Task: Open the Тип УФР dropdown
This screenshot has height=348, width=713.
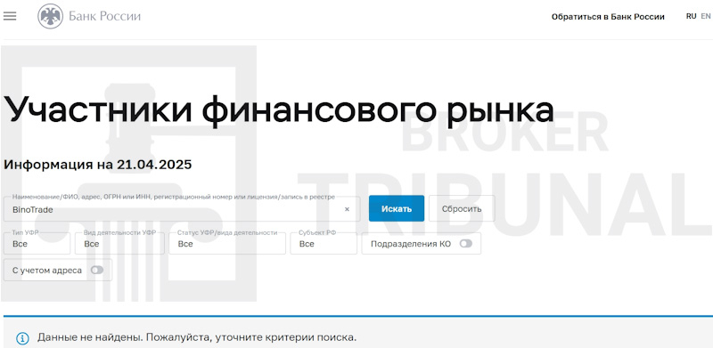Action: click(x=37, y=244)
